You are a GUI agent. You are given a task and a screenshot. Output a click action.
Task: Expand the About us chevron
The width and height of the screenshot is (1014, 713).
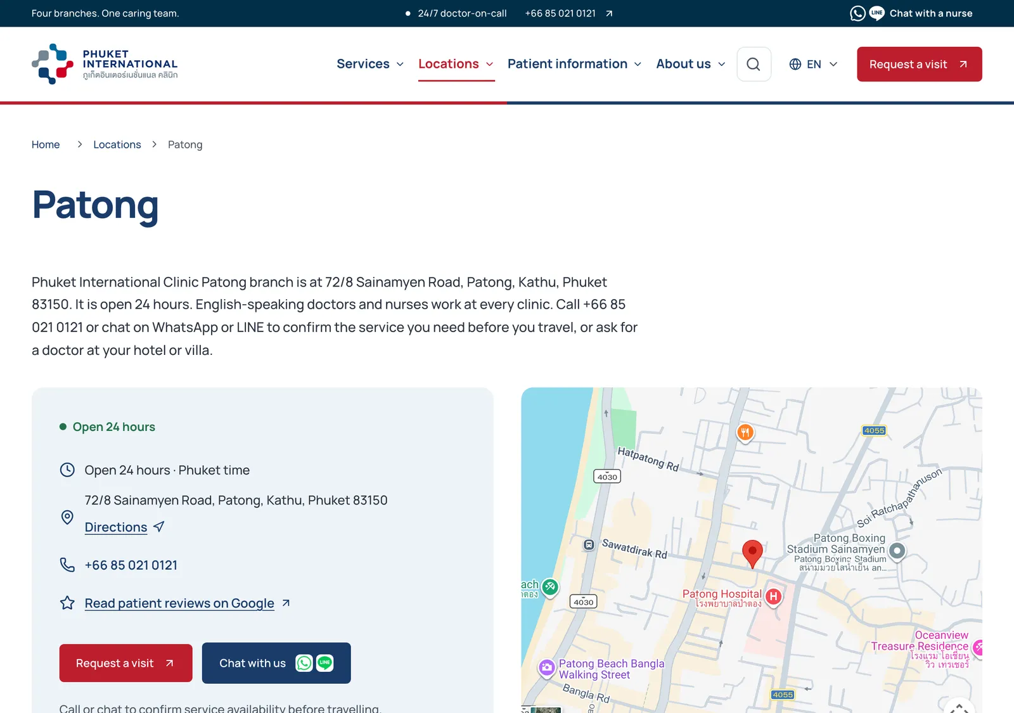(x=721, y=64)
